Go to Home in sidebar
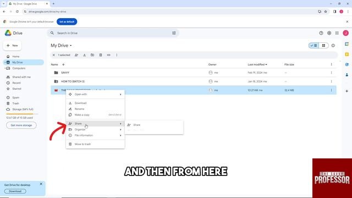 click(x=24, y=57)
